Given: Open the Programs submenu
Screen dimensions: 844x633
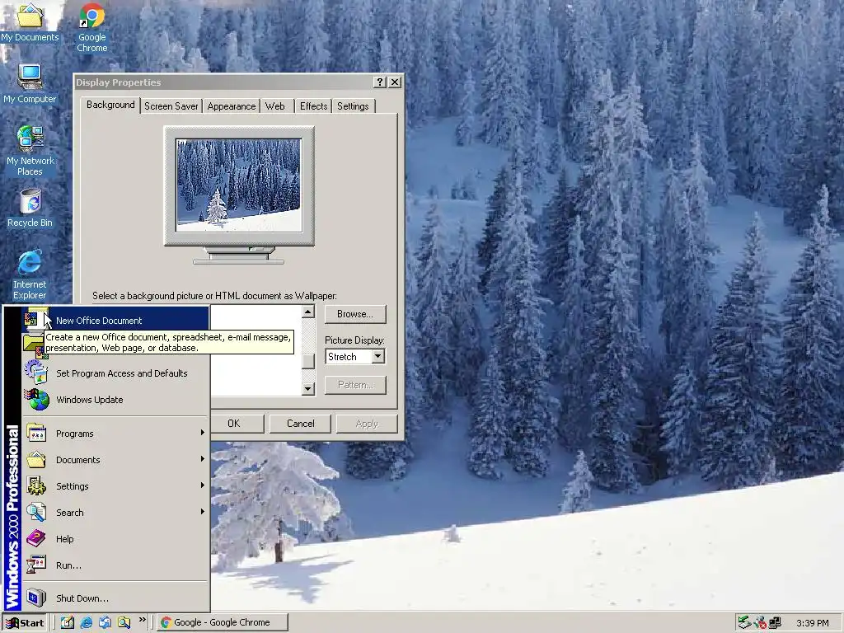Looking at the screenshot, I should pyautogui.click(x=115, y=434).
